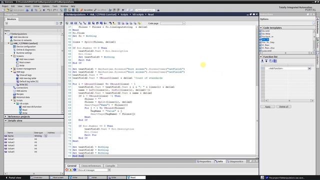Image resolution: width=320 pixels, height=180 pixels.
Task: Select Add new screen tree item
Action: 26,59
